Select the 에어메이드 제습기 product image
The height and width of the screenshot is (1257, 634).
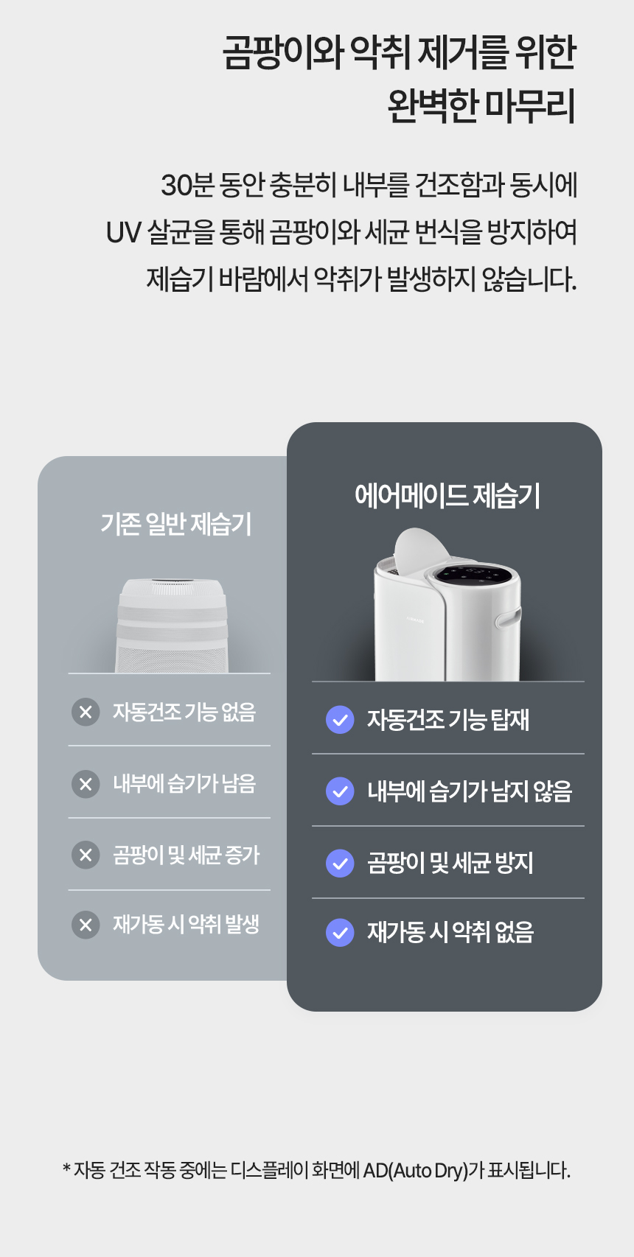tap(447, 604)
